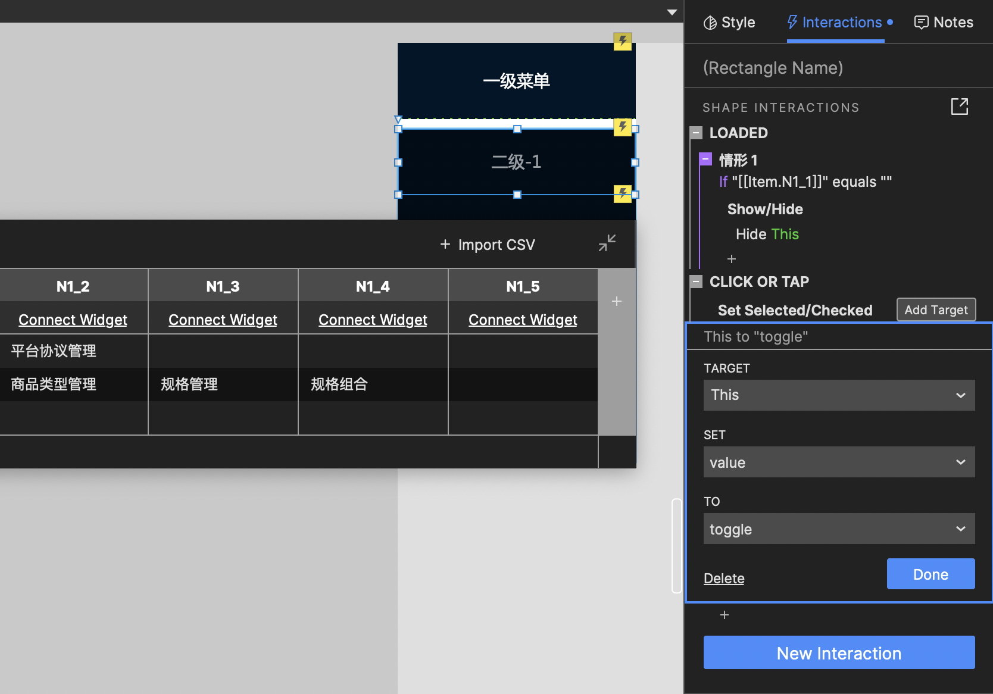Switch to the Style tab
The width and height of the screenshot is (993, 694).
(x=729, y=22)
